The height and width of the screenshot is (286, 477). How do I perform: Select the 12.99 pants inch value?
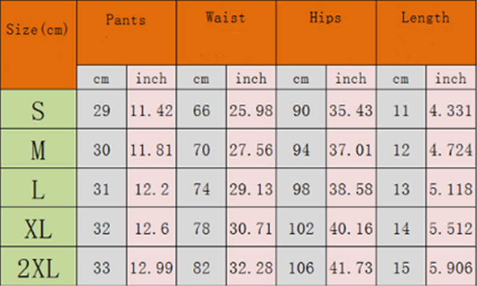(151, 268)
